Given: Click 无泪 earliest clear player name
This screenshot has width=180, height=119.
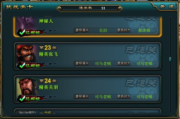Looking at the screenshot, I should coord(103,31).
